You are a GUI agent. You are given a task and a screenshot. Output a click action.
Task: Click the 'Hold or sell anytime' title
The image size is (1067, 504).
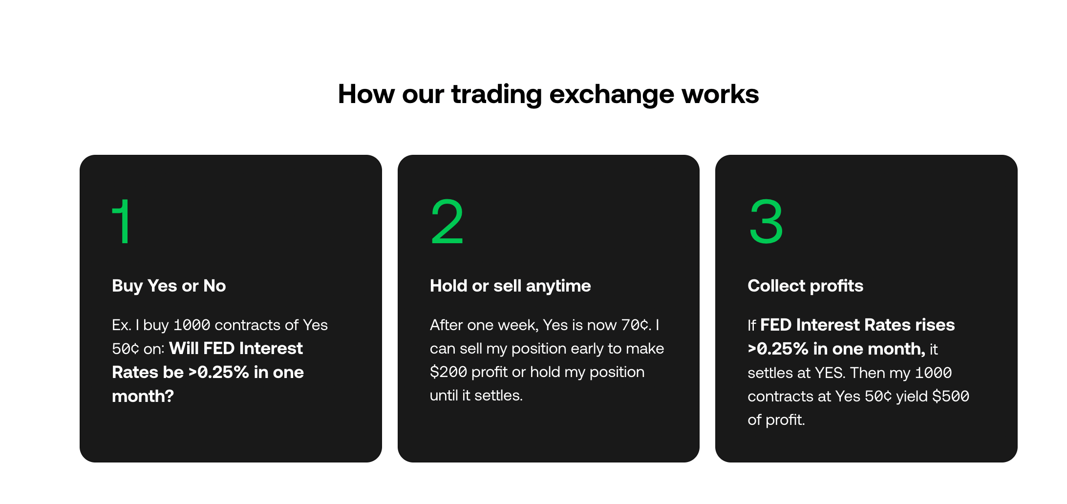pyautogui.click(x=510, y=286)
